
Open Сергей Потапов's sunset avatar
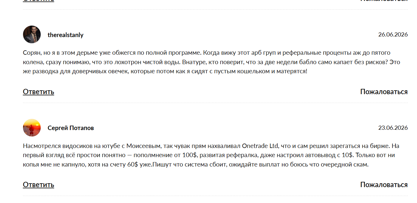(32, 128)
